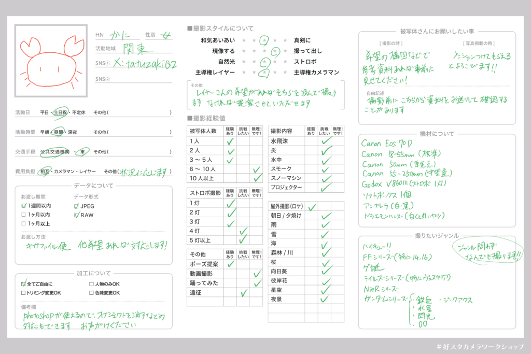The image size is (531, 354).
Task: Click the 森林 / 川 row label
Action: coord(282,252)
